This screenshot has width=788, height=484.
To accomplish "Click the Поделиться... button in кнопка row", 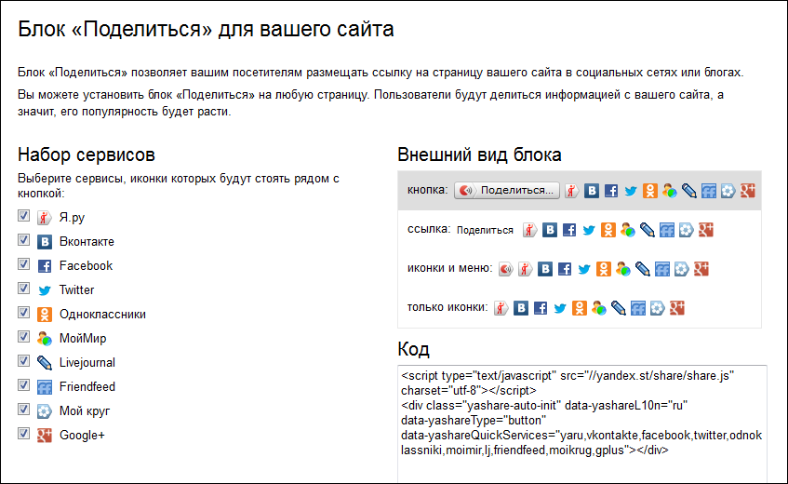I will click(506, 191).
